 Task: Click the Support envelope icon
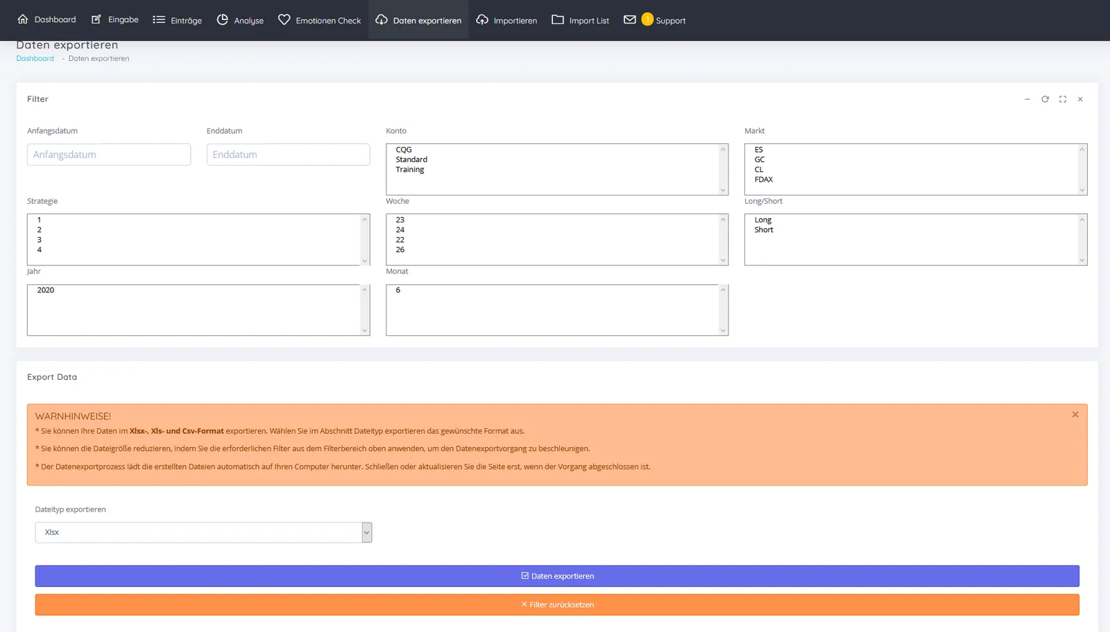[x=630, y=19]
